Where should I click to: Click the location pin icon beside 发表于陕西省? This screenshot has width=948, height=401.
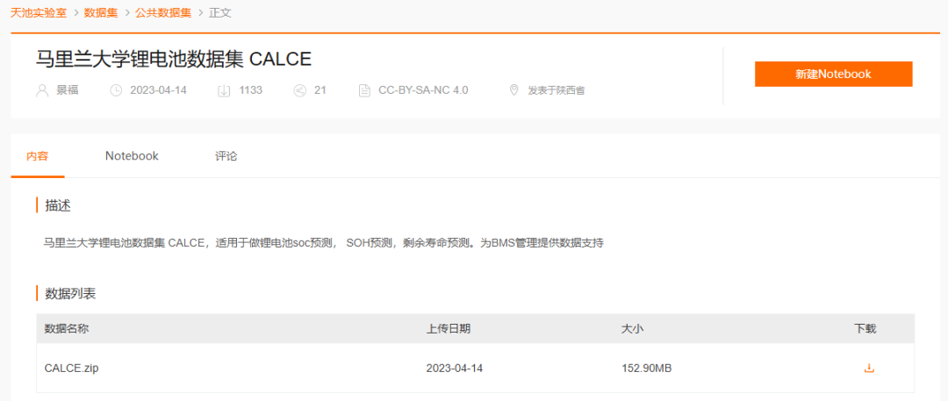click(513, 90)
